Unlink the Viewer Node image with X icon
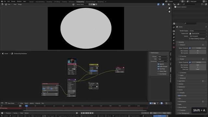The height and width of the screenshot is (117, 208). pyautogui.click(x=96, y=4)
